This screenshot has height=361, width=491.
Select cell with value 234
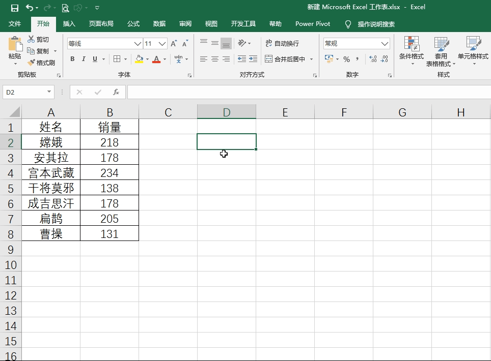click(x=110, y=172)
